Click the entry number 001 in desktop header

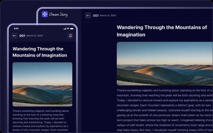click(x=96, y=15)
